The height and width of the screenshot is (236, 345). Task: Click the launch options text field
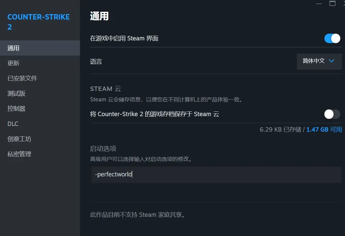pos(216,174)
